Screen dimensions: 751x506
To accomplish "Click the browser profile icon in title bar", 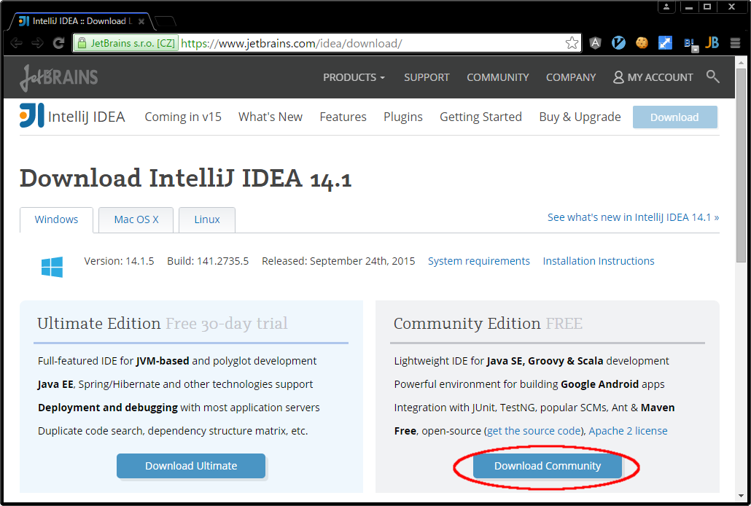I will (x=667, y=7).
